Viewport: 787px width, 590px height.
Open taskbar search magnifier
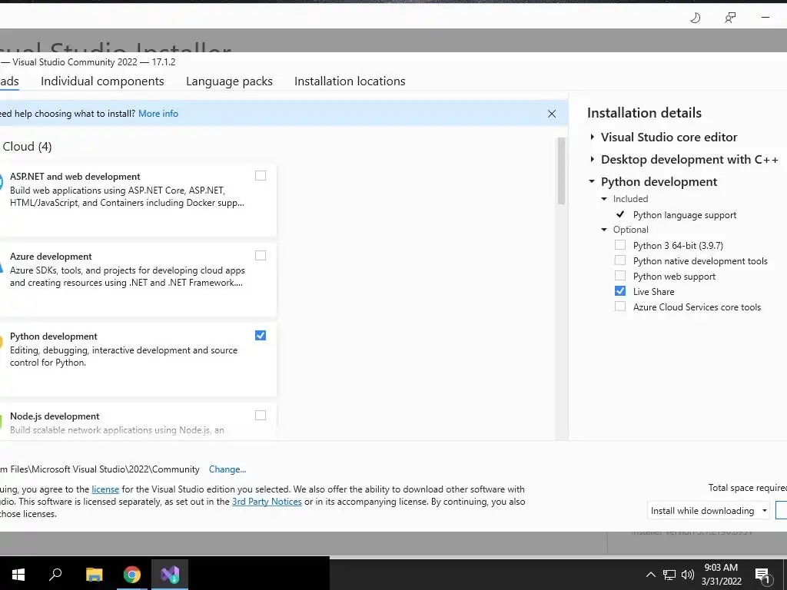(x=55, y=574)
